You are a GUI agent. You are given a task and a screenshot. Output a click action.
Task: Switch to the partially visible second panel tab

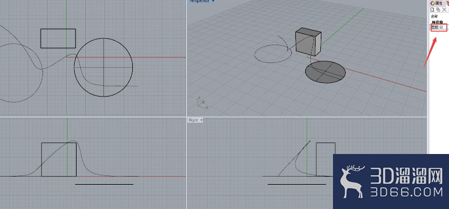click(x=447, y=3)
